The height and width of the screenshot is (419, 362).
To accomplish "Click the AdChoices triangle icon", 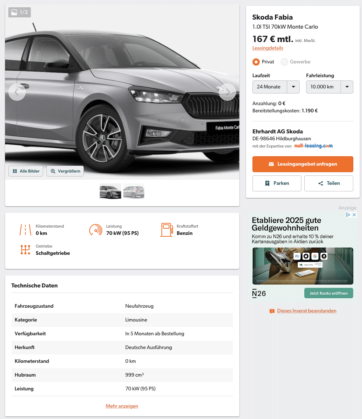I will click(x=348, y=215).
